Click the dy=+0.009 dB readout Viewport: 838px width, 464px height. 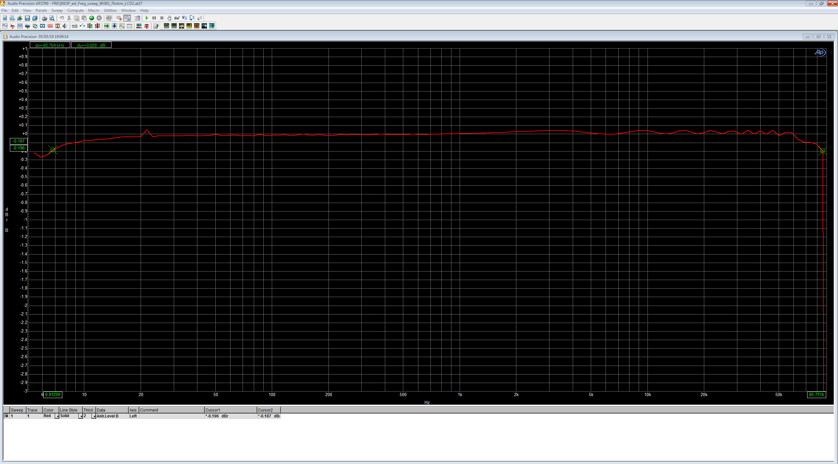[x=91, y=45]
